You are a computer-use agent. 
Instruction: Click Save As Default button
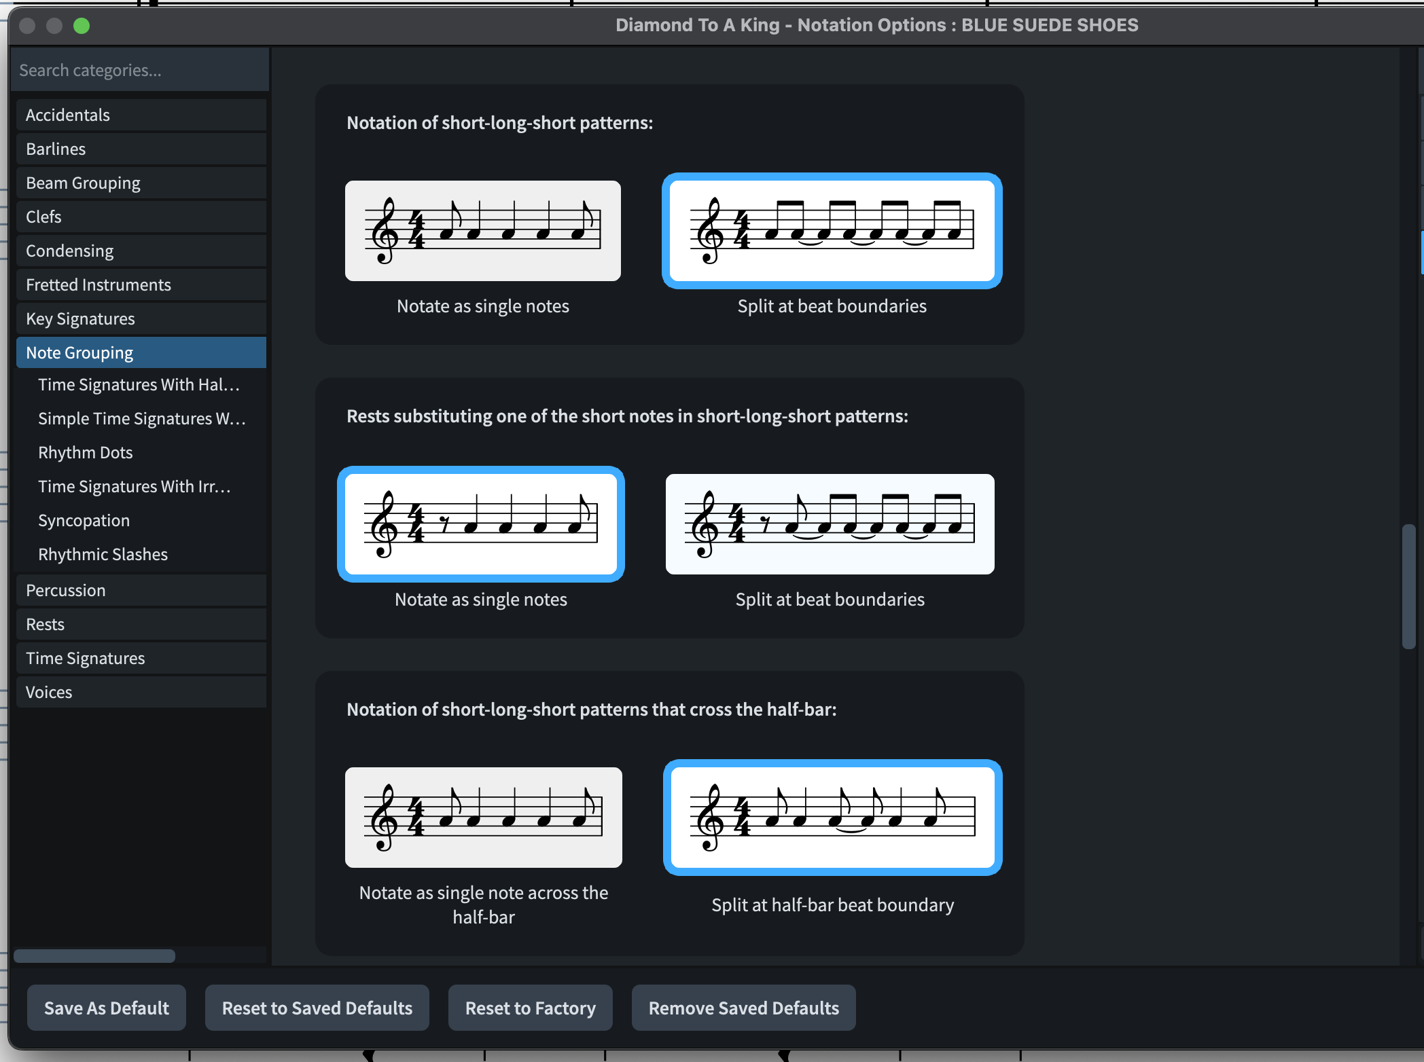(x=107, y=1008)
